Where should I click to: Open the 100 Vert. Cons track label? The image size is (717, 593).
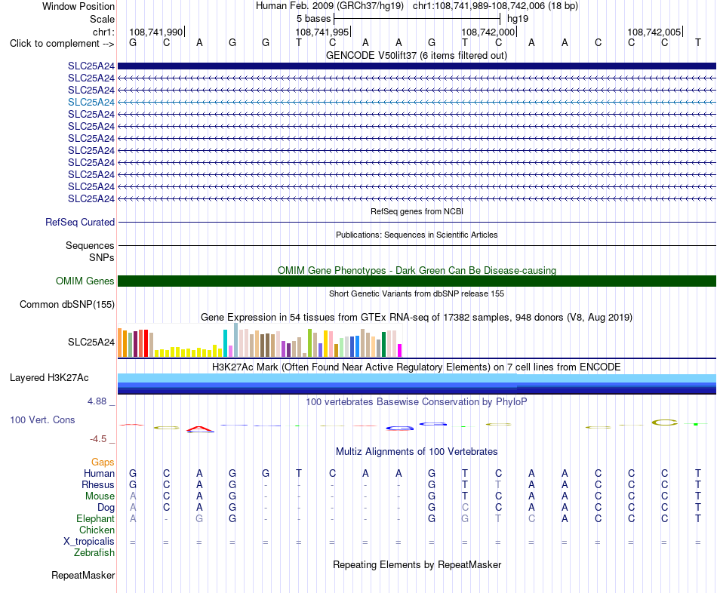[x=42, y=419]
